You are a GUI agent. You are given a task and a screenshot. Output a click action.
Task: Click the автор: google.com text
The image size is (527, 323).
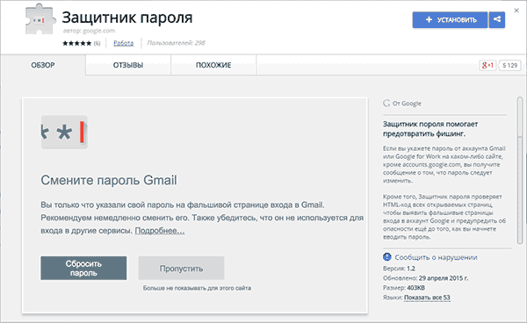click(x=89, y=31)
